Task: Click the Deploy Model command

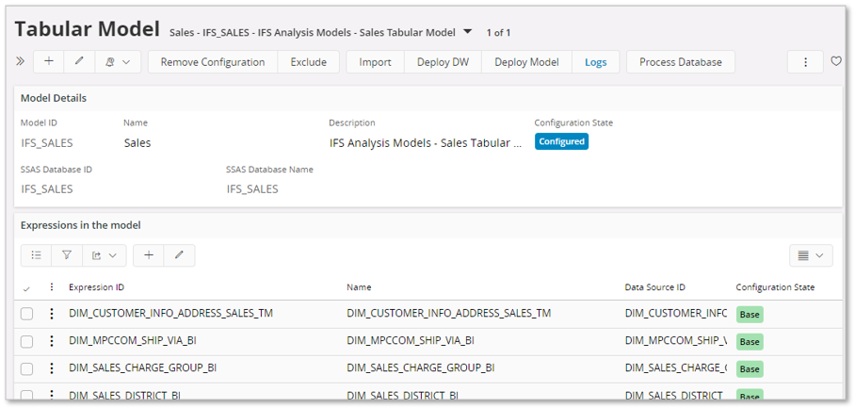Action: pos(526,62)
